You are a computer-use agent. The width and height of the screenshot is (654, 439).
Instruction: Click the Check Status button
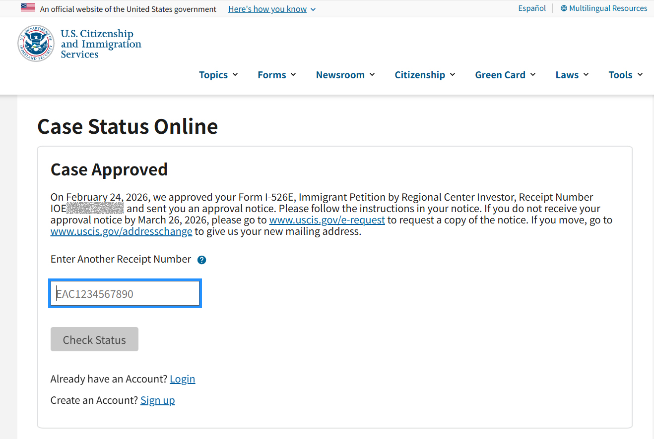(94, 339)
